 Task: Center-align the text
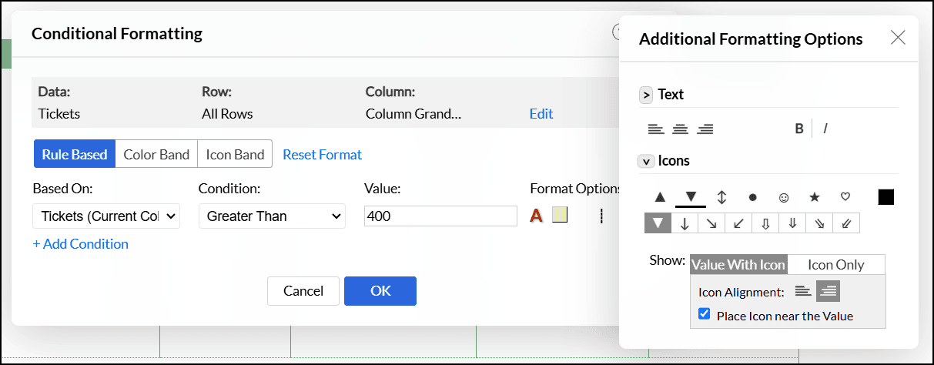(680, 129)
